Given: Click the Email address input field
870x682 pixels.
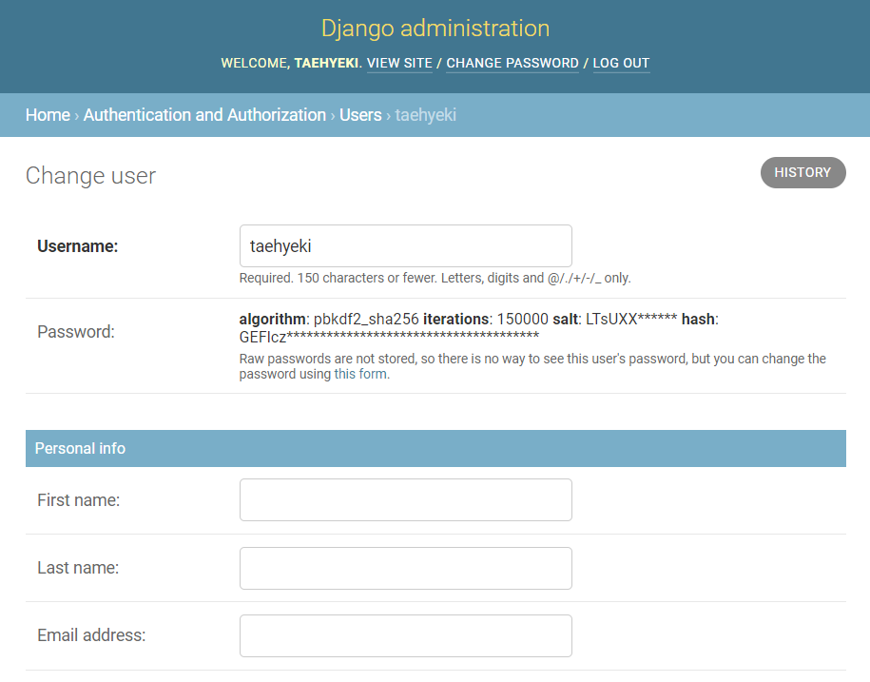Looking at the screenshot, I should [404, 635].
